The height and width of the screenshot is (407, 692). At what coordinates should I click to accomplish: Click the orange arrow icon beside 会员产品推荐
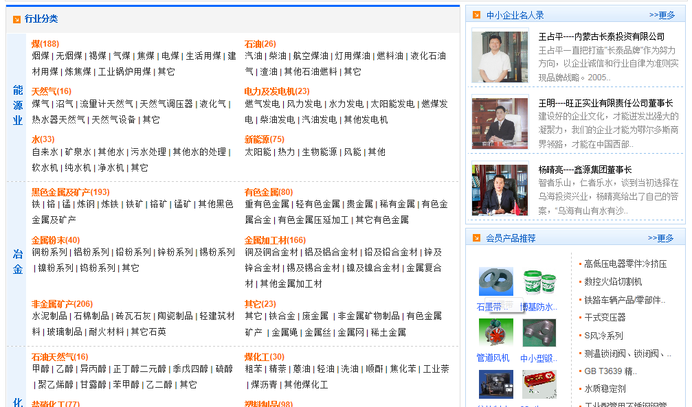pyautogui.click(x=476, y=238)
